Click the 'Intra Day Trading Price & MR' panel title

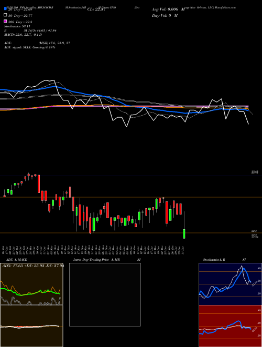click(x=96, y=260)
